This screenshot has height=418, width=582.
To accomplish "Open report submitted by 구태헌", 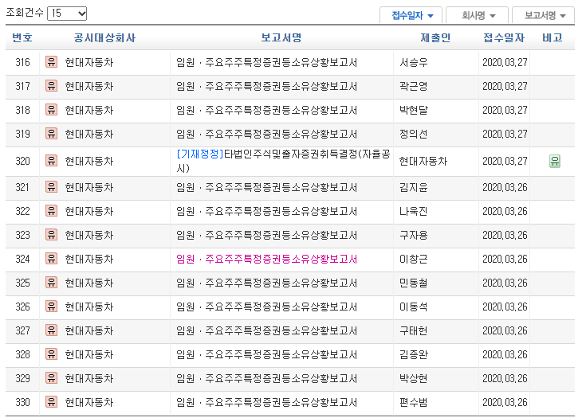I will click(266, 330).
